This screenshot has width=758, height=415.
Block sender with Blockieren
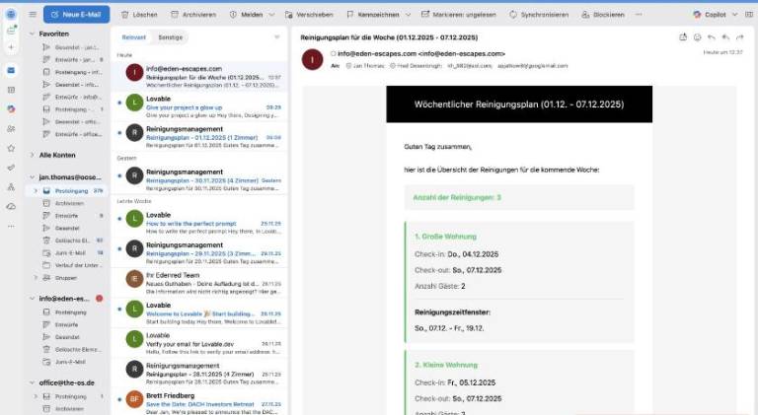(x=603, y=15)
